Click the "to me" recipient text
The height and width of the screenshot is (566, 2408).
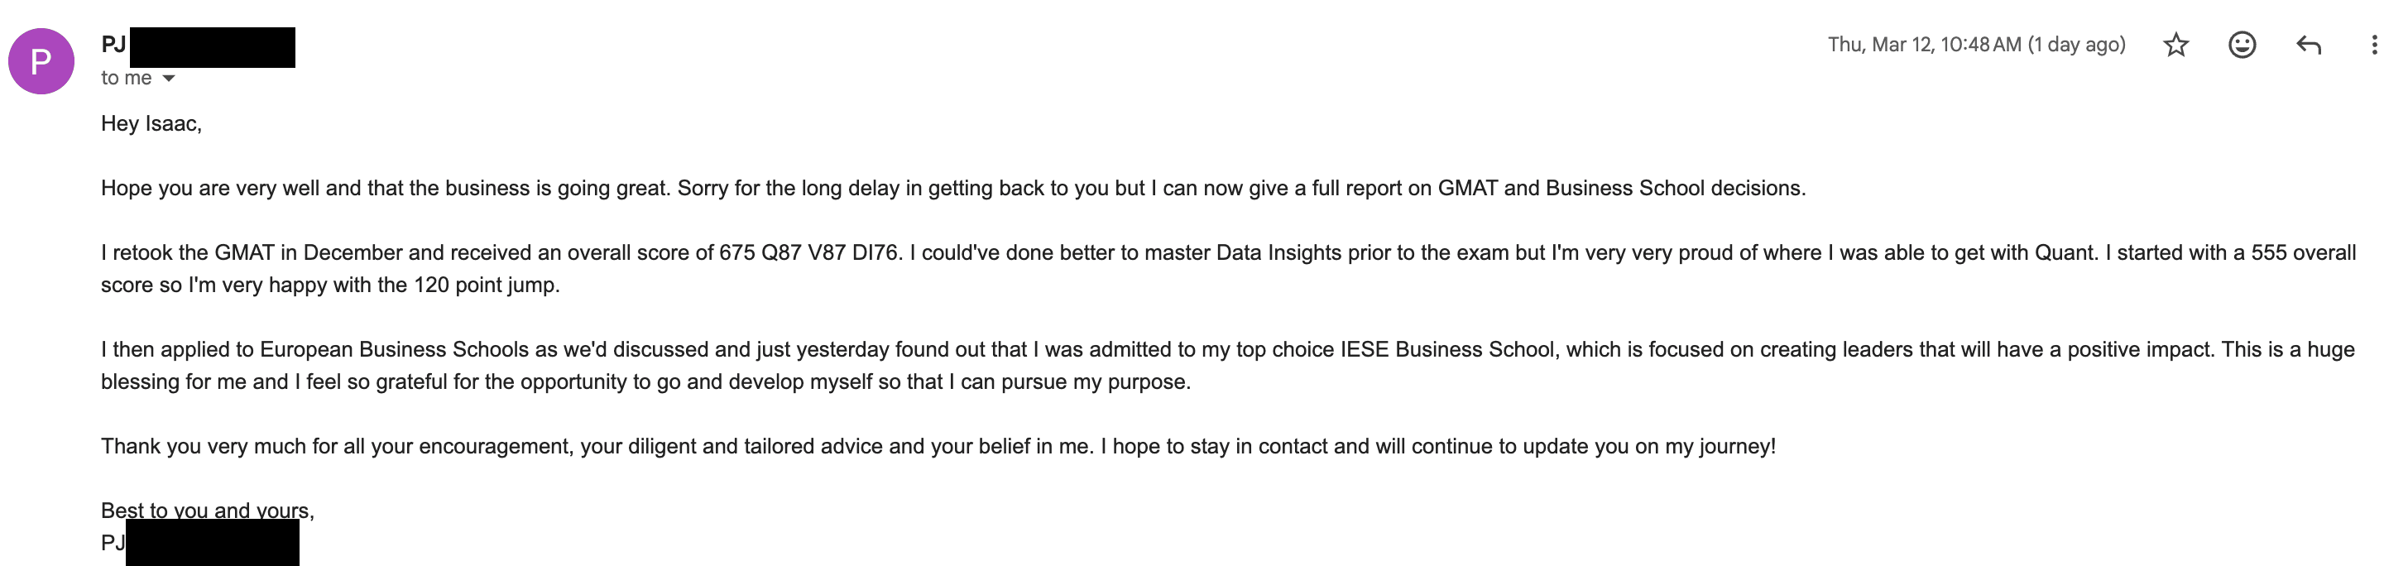(127, 79)
